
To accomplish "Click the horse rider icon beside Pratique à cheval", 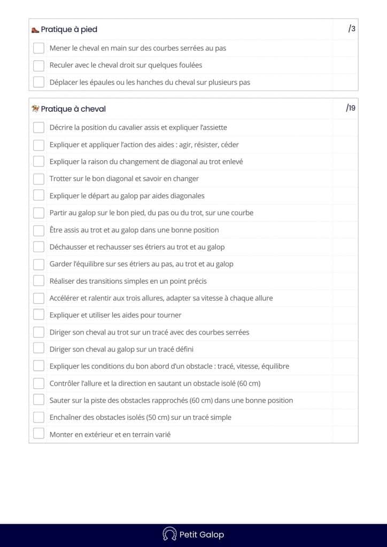I will (35, 109).
